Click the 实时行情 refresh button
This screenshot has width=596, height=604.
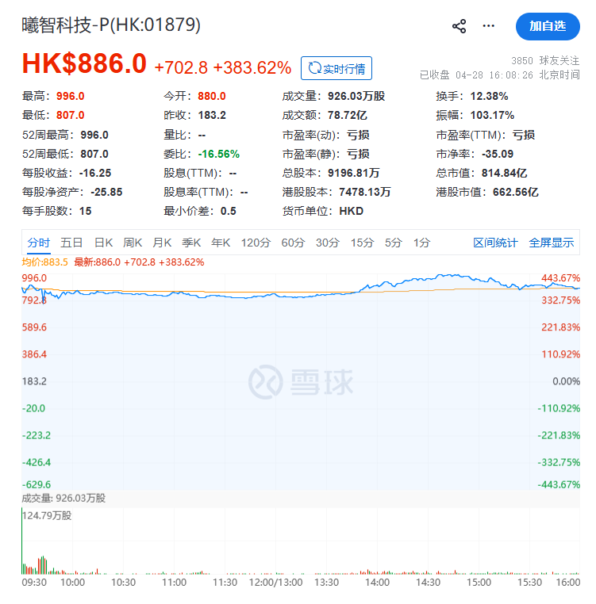[336, 68]
